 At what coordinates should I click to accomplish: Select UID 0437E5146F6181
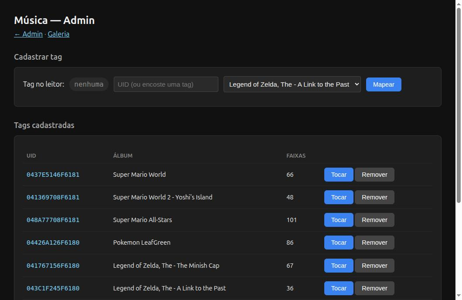pyautogui.click(x=53, y=175)
